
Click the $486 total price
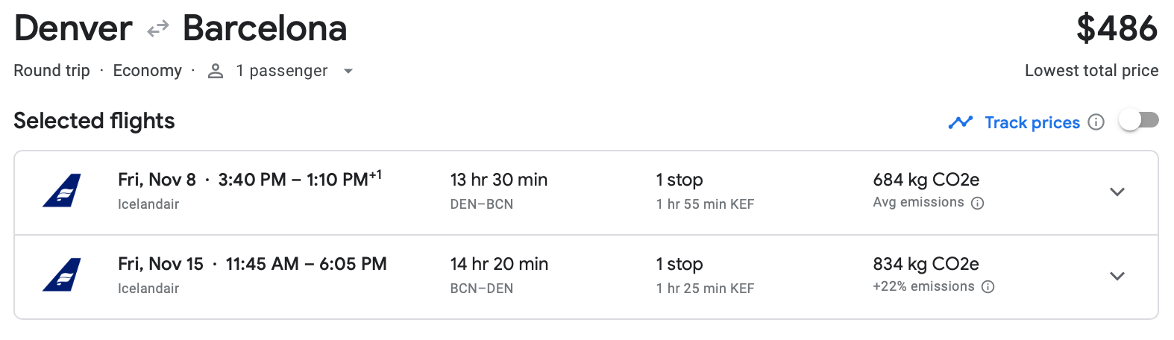[1117, 28]
